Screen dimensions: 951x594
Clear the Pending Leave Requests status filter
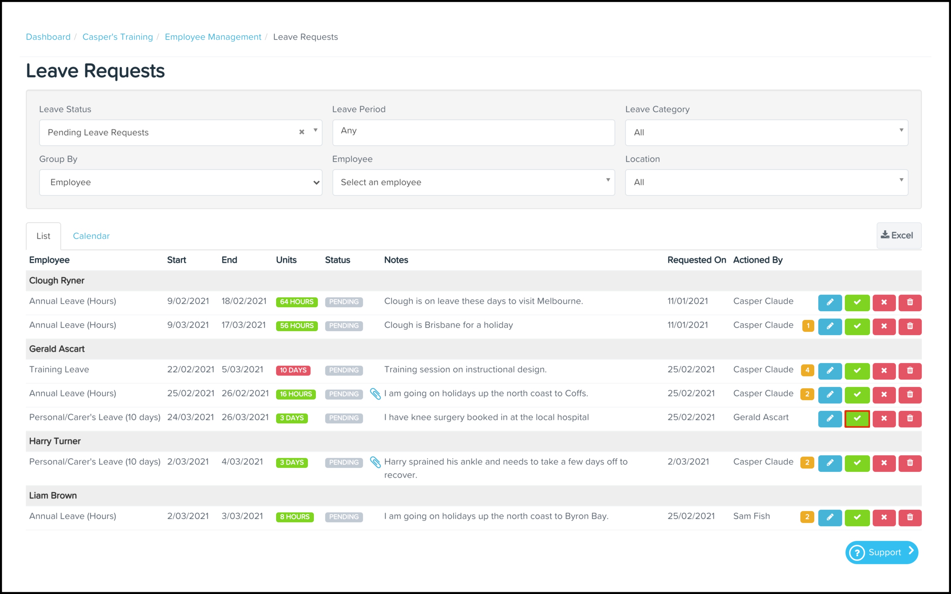(x=302, y=132)
